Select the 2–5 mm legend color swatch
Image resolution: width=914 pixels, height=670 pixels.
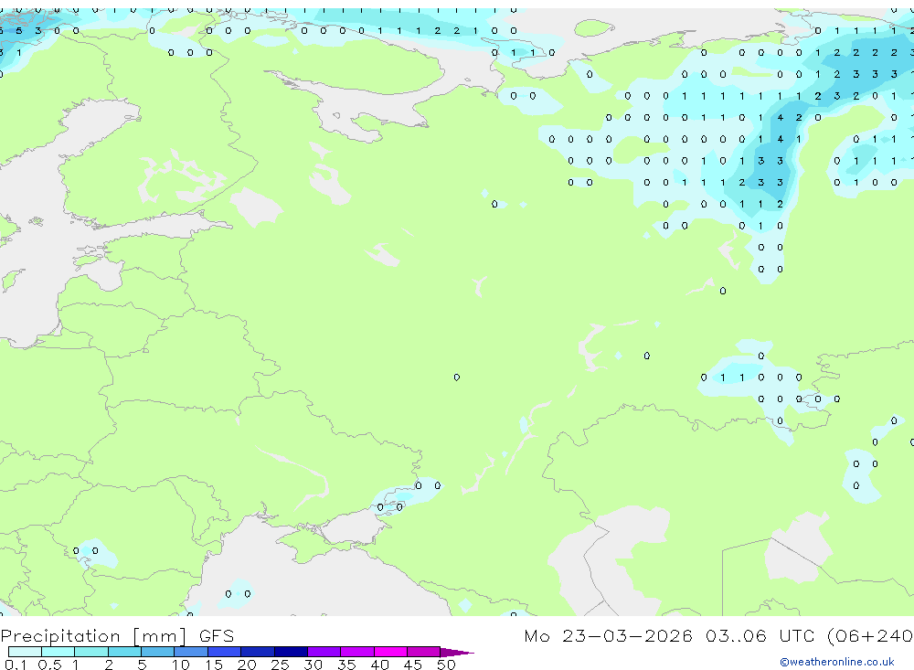[x=124, y=652]
